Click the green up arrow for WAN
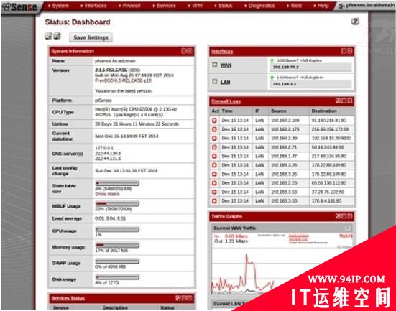The height and width of the screenshot is (311, 396). 272,60
